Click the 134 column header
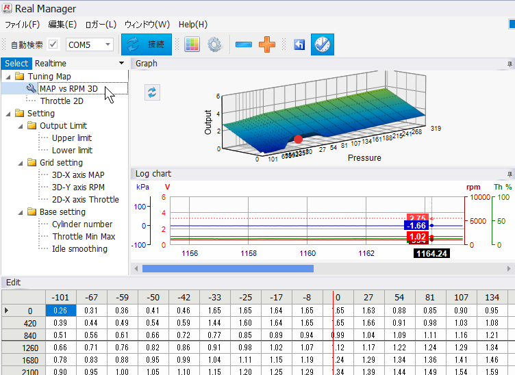The image size is (515, 375). point(492,297)
